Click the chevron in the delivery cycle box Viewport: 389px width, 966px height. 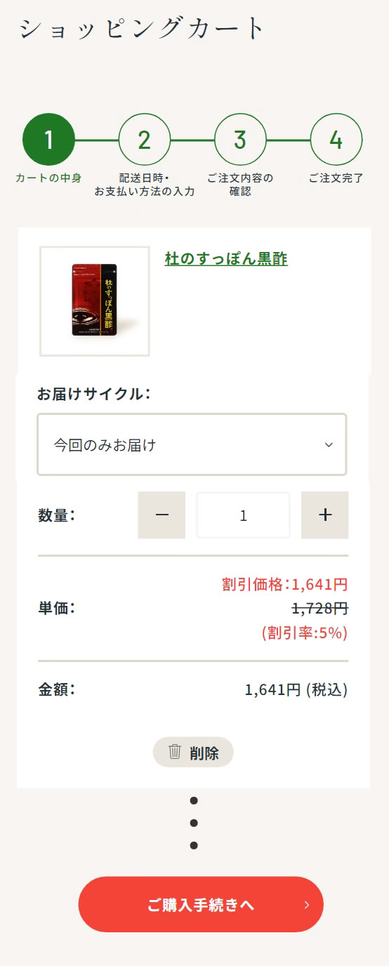click(x=329, y=445)
